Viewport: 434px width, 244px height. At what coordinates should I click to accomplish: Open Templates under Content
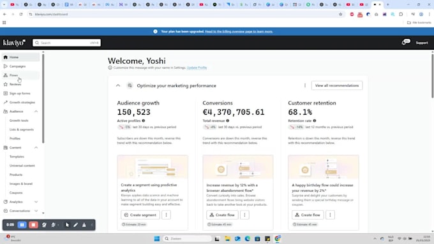click(x=17, y=157)
